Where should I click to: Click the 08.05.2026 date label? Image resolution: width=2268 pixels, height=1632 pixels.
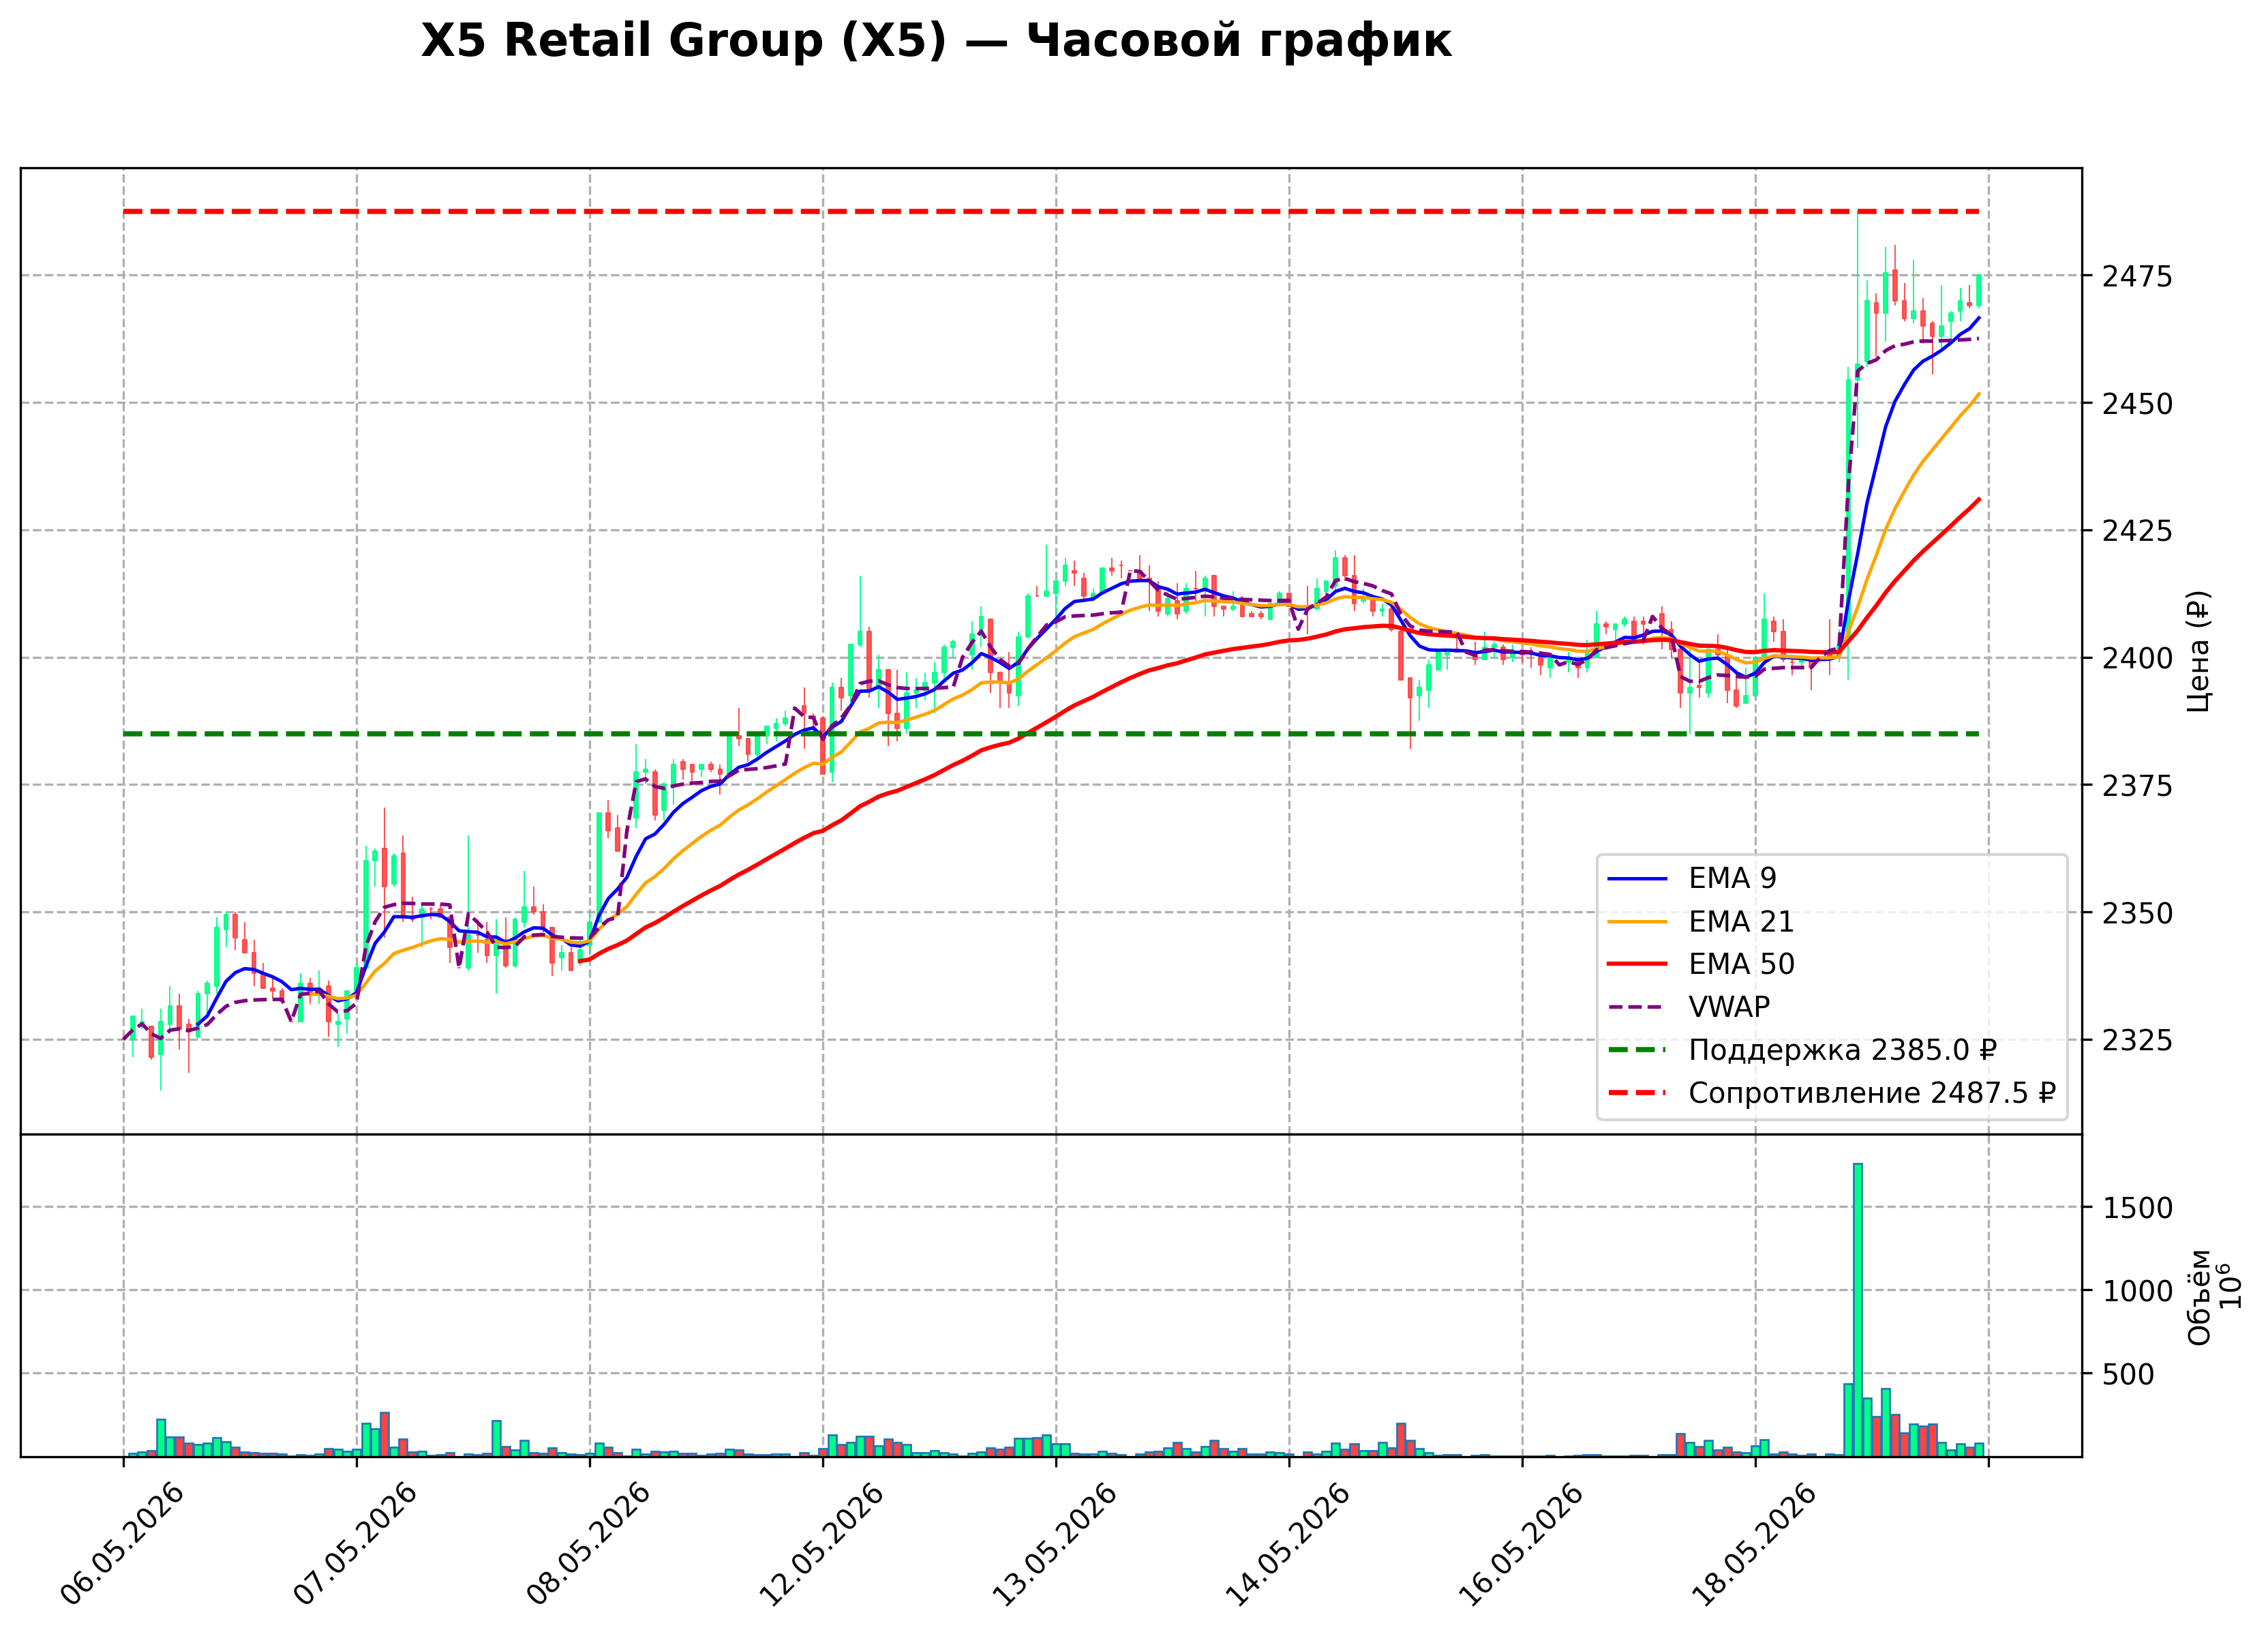588,1545
